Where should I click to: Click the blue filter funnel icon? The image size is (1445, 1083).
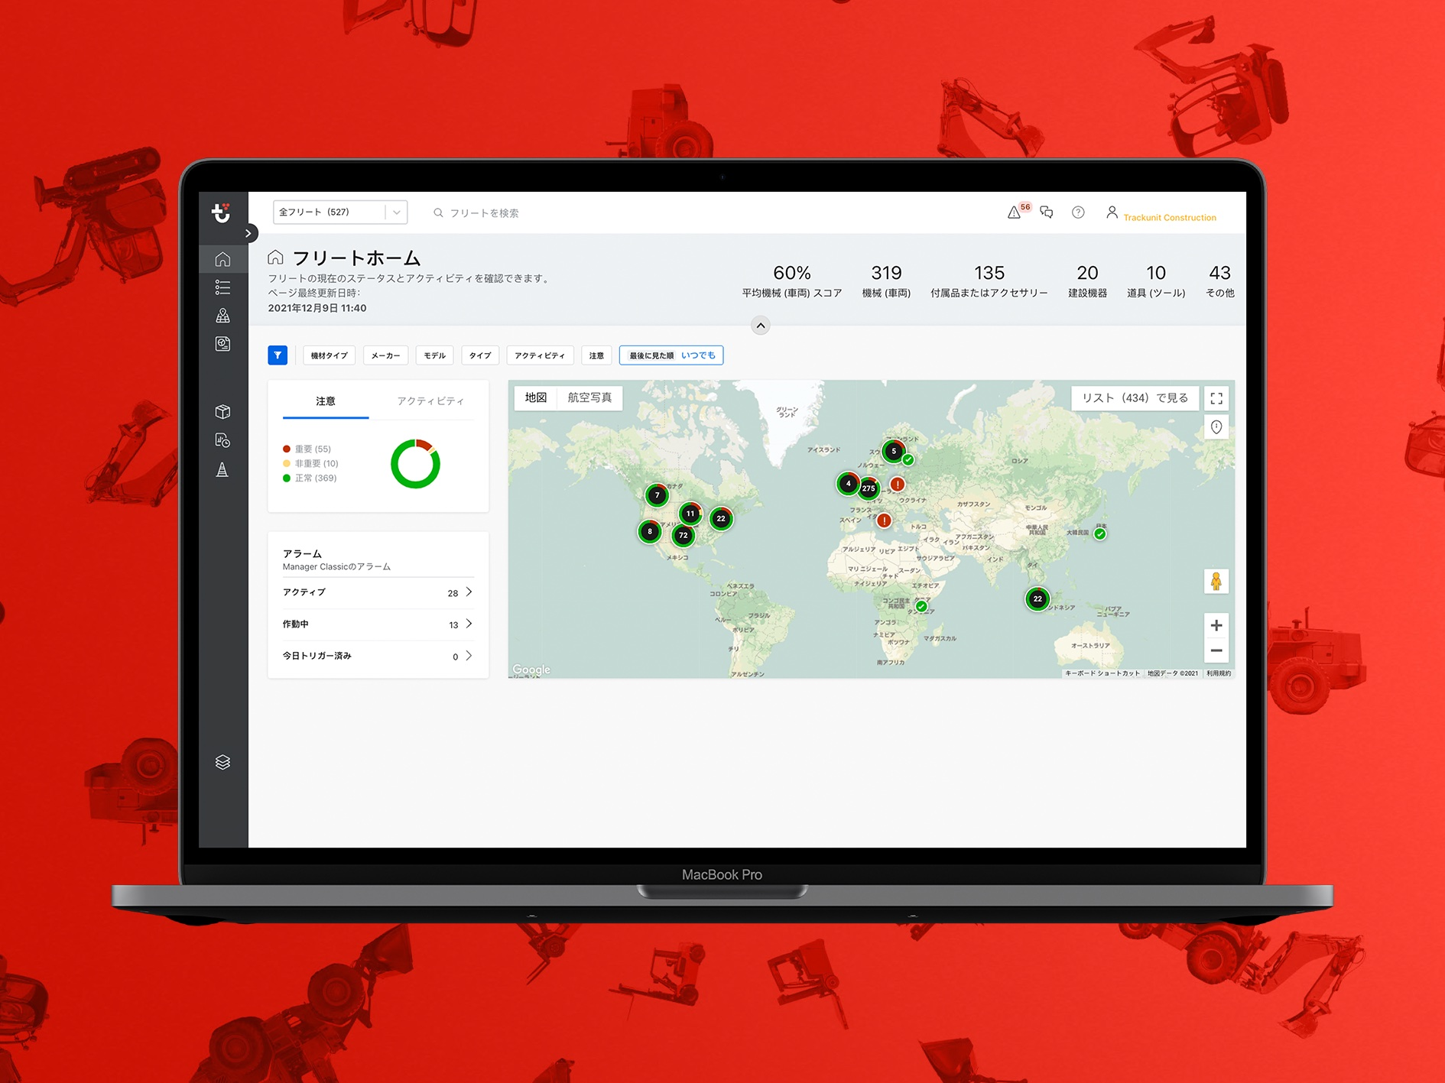tap(278, 355)
